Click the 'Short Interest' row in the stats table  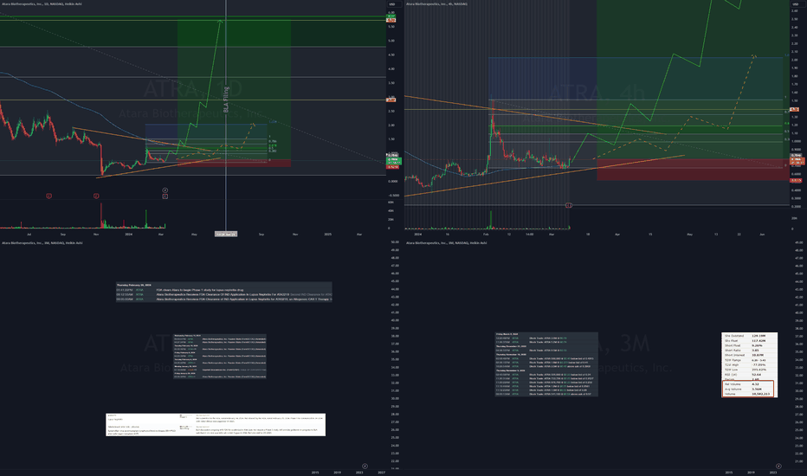click(x=749, y=355)
